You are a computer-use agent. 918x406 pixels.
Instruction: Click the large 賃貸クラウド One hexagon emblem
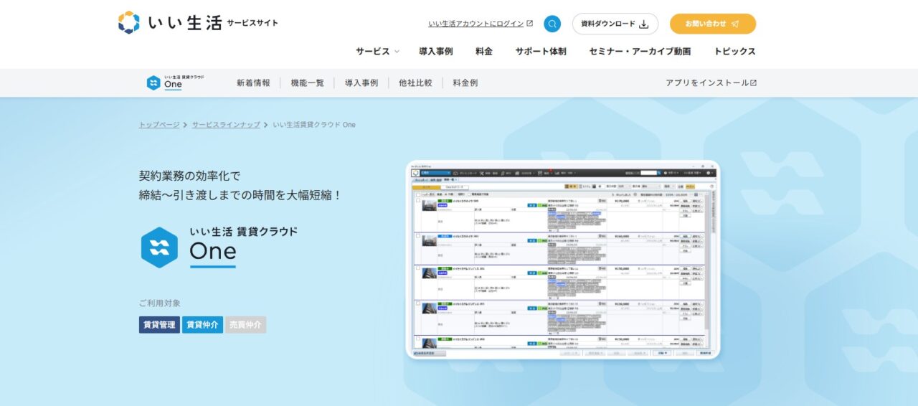(x=159, y=247)
